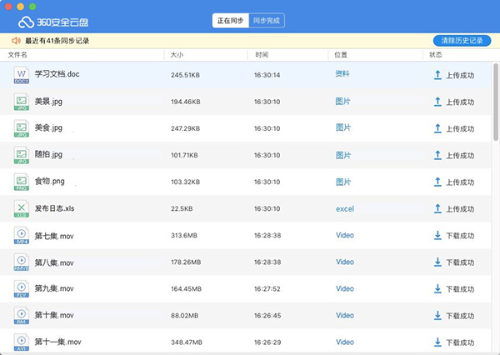Open 图片 location for 美景.jpg
The image size is (500, 355).
[342, 102]
